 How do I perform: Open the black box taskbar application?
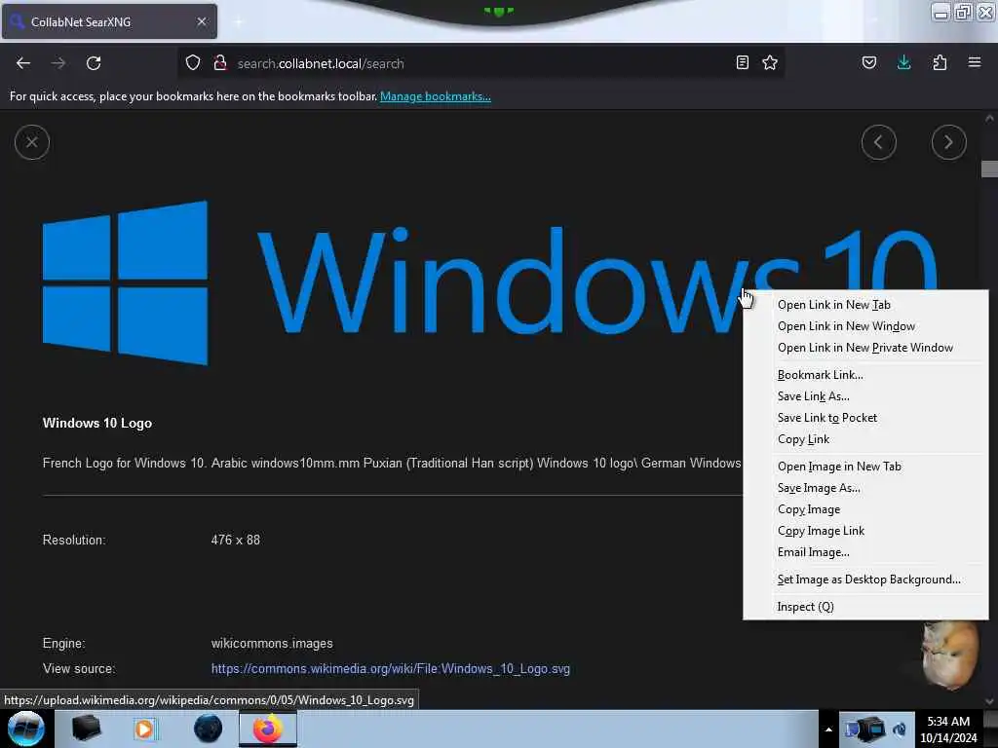[86, 729]
